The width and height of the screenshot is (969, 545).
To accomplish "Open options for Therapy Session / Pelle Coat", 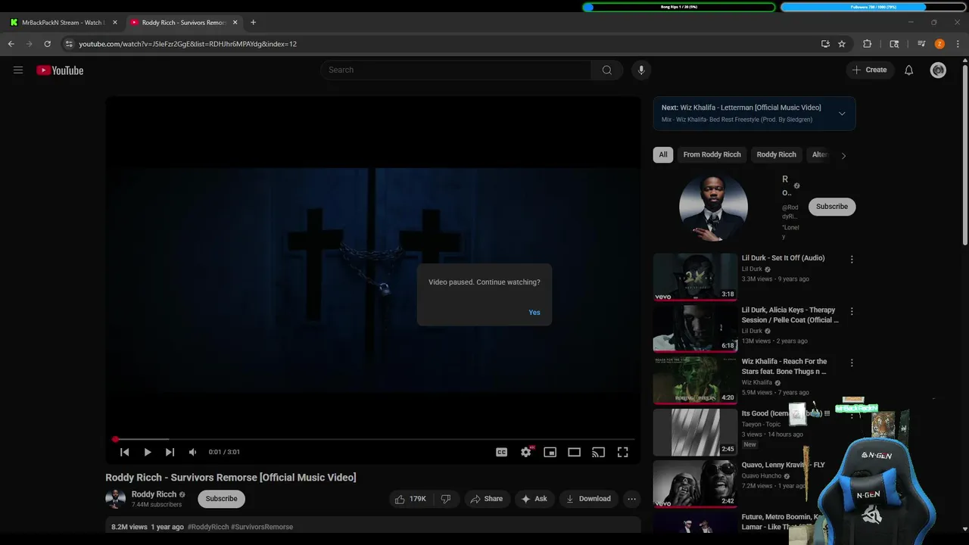I will 852,311.
